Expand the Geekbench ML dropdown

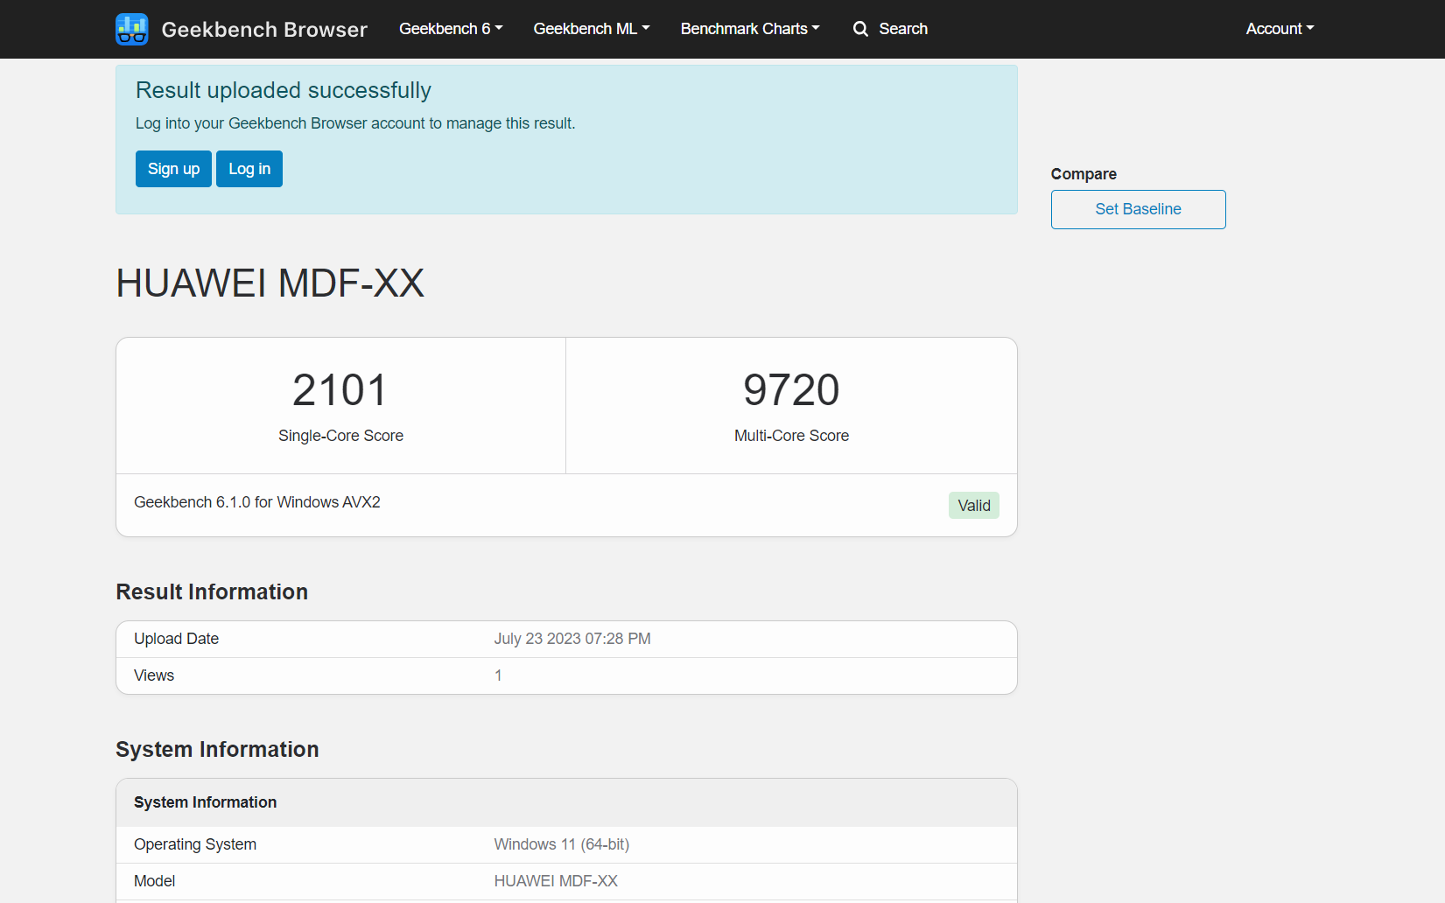(592, 29)
